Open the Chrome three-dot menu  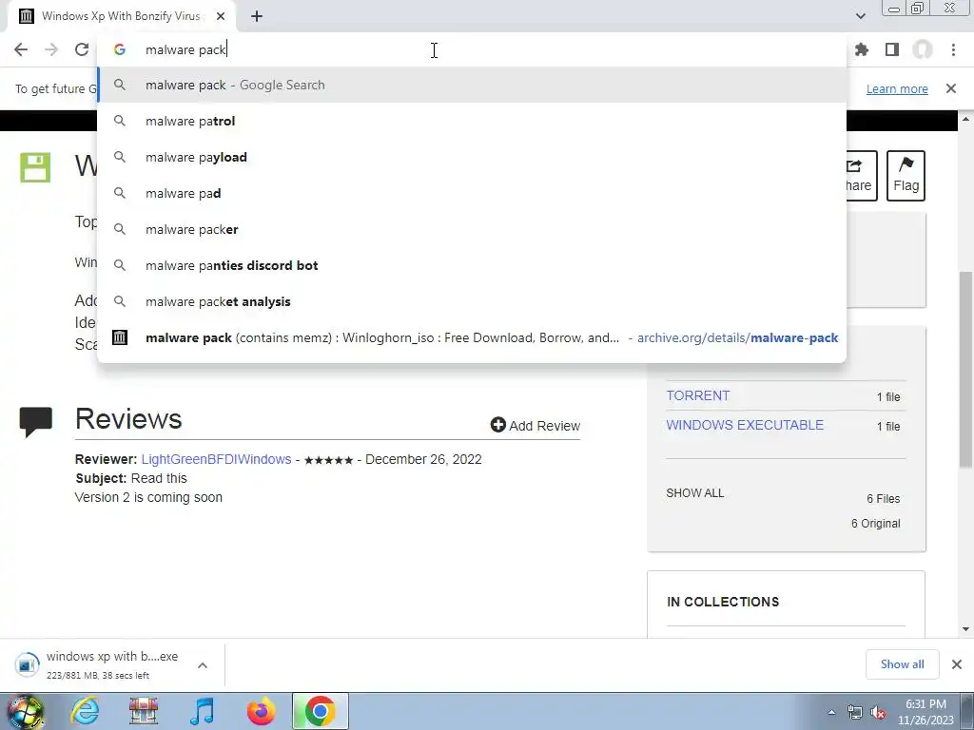tap(953, 49)
